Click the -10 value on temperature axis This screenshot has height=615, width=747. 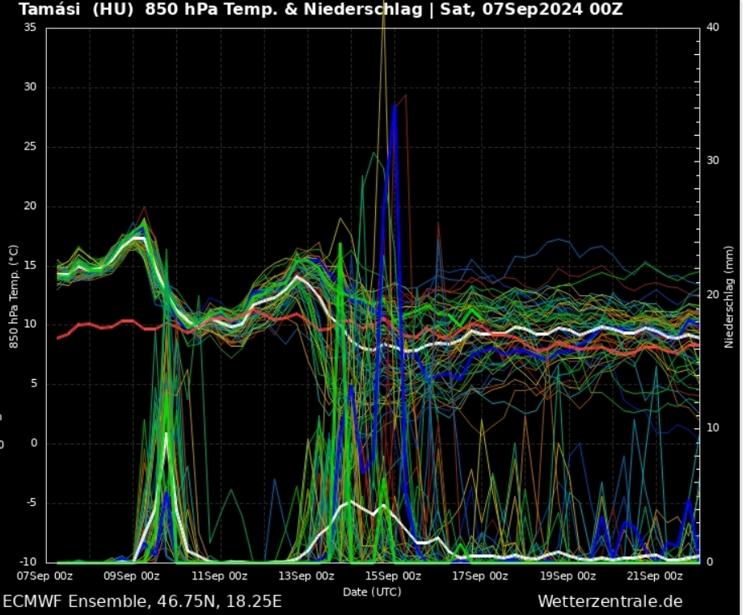[x=28, y=562]
